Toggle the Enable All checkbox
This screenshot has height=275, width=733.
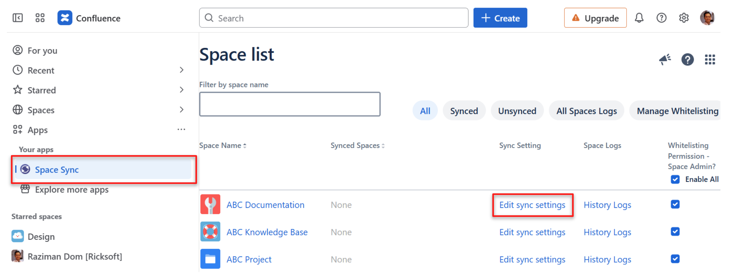pos(675,179)
